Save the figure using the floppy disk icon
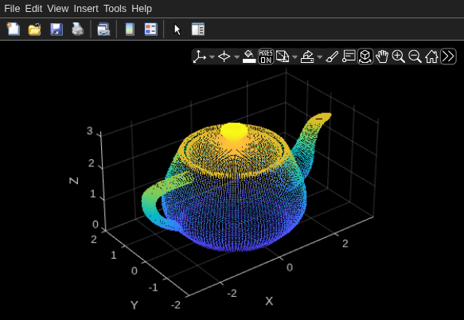The height and width of the screenshot is (320, 464). click(x=57, y=29)
